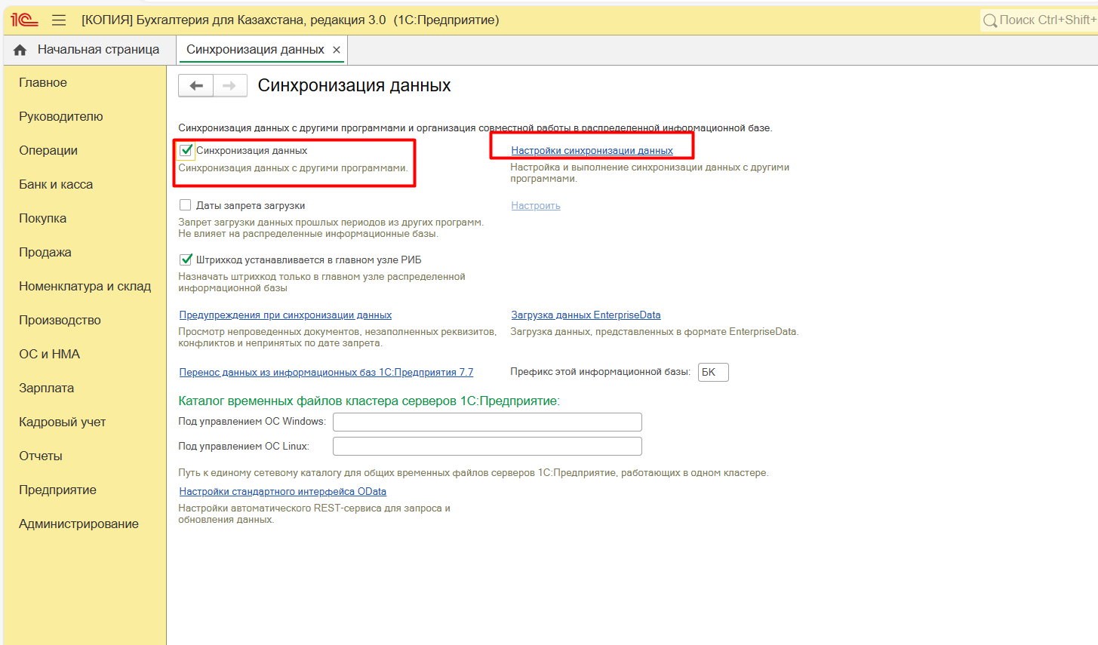
Task: Close the Синхронизация данных tab
Action: pos(337,50)
